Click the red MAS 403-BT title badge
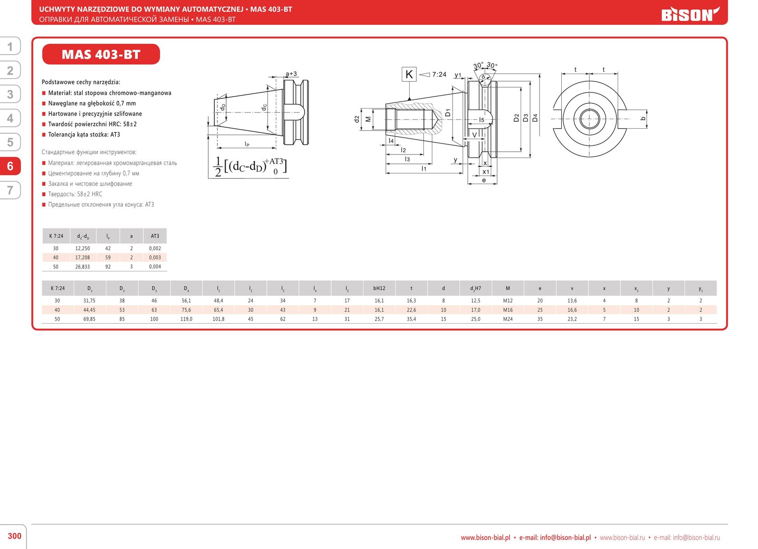The width and height of the screenshot is (758, 549). 101,54
